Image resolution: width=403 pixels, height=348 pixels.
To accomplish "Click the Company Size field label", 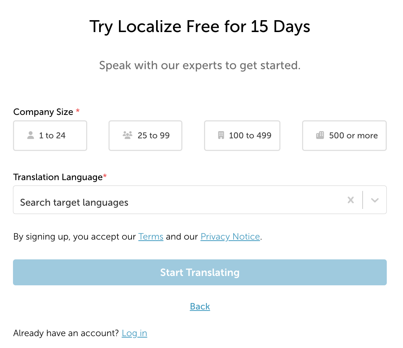I will point(43,112).
